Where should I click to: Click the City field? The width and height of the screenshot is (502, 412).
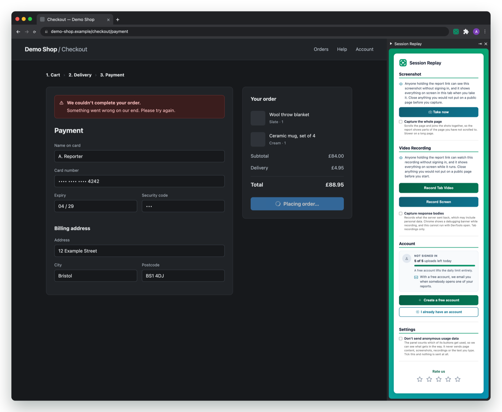(x=96, y=276)
